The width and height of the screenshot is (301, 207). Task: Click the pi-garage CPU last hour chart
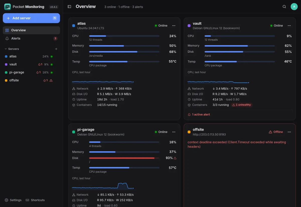pyautogui.click(x=103, y=186)
